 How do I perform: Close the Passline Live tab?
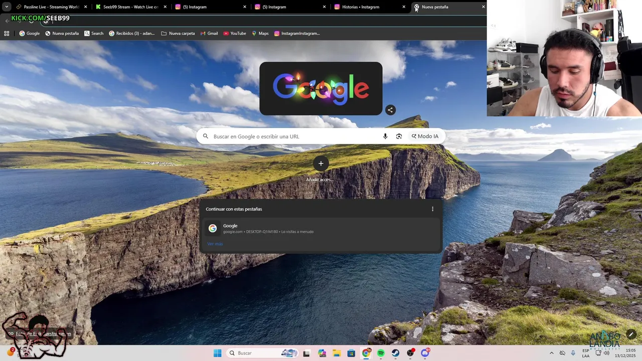[x=86, y=7]
